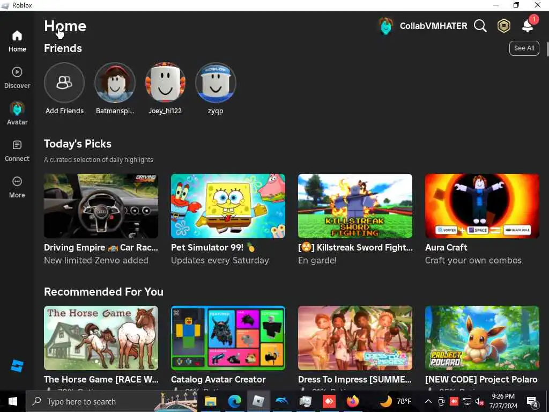This screenshot has width=549, height=412.
Task: Open Pet Simulator 99 thumbnail
Action: point(228,206)
